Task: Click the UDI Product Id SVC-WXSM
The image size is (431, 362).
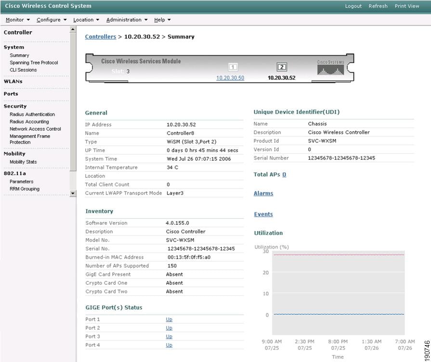Action: [x=322, y=141]
